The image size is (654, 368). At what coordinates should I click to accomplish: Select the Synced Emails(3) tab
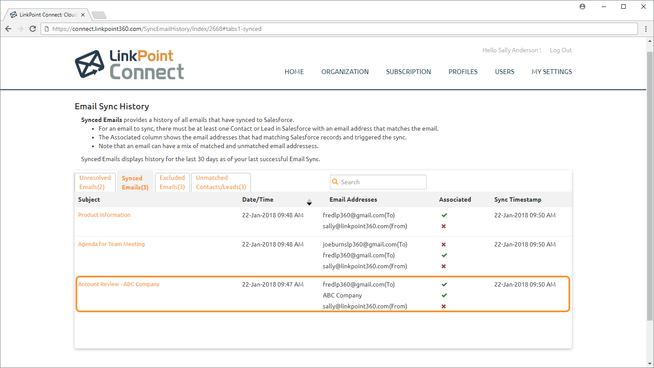pos(135,182)
